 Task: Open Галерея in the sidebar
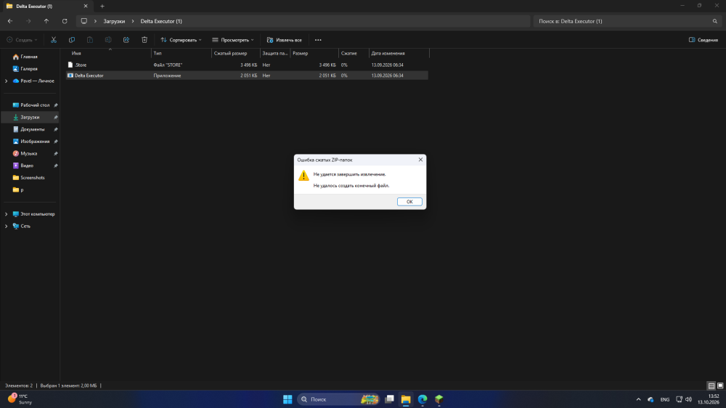click(29, 68)
